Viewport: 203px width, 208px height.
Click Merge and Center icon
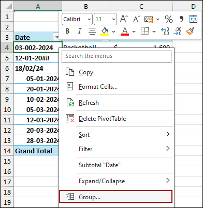(193, 19)
